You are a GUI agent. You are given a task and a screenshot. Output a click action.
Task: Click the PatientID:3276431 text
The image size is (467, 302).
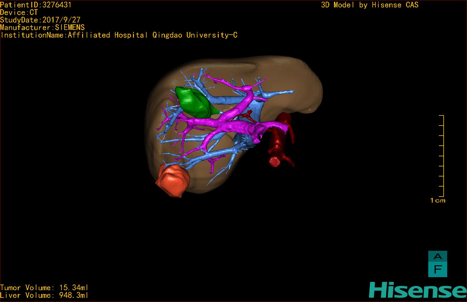click(36, 5)
